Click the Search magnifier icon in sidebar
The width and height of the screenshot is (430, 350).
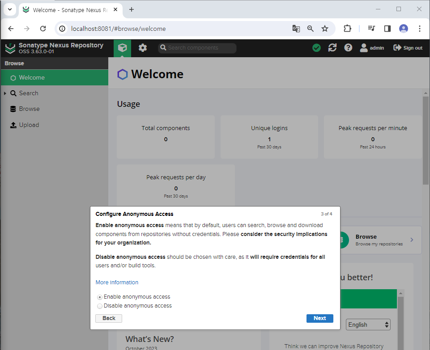[13, 93]
